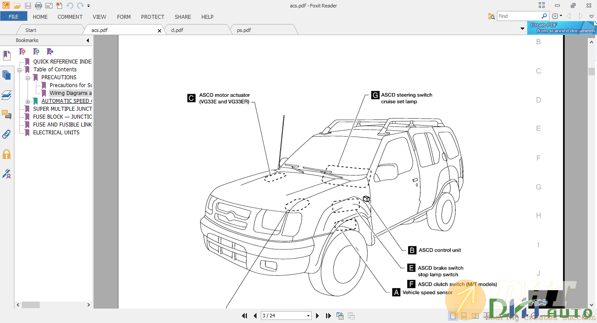Collapse the Bookmarks panel with the arrow
The height and width of the screenshot is (323, 597).
pos(88,40)
